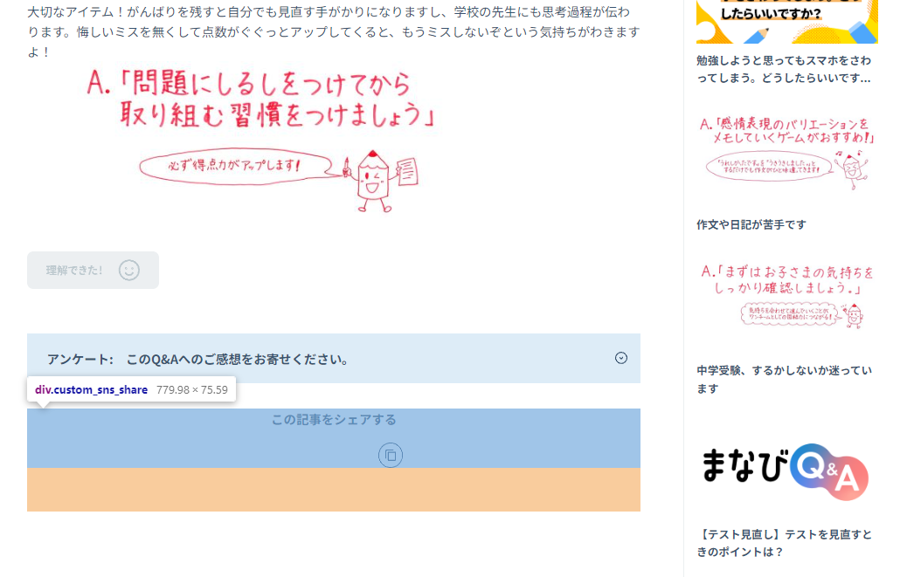Click the yellow pencil banner thumbnail at top right
Screen dimensions: 900x577
(786, 22)
